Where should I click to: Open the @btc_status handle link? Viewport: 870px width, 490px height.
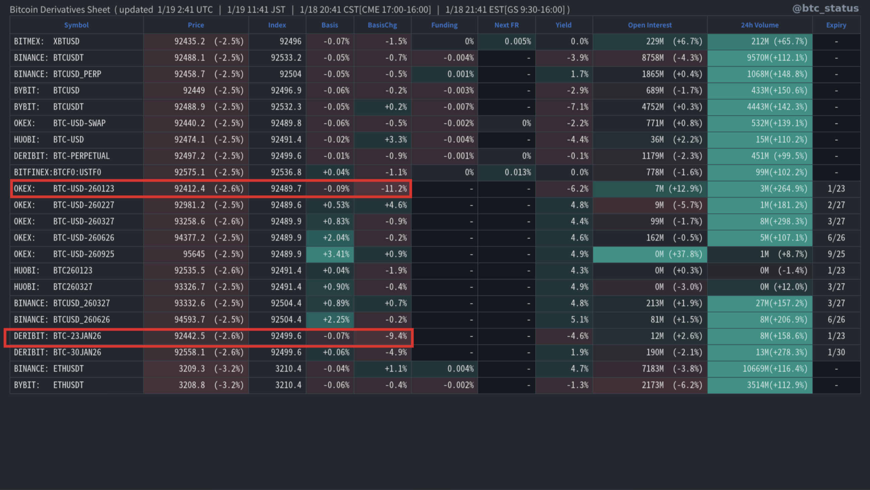point(825,8)
